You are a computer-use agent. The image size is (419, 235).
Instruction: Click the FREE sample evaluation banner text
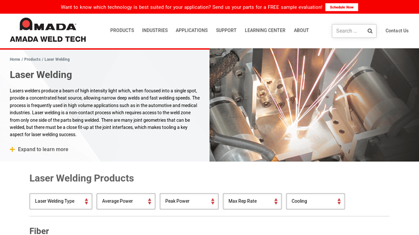click(192, 7)
